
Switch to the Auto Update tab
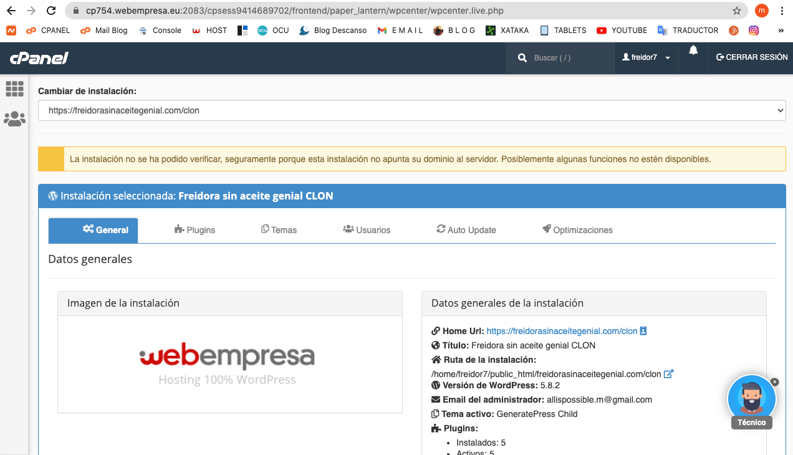(x=466, y=230)
